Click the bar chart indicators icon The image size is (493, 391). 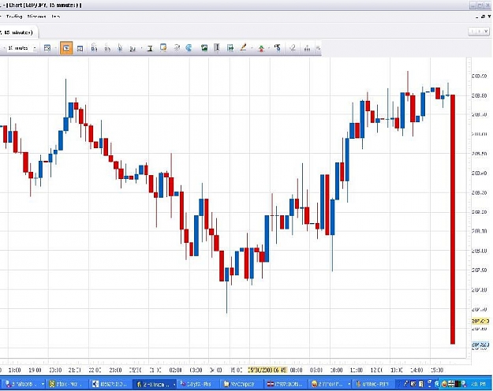pos(133,48)
